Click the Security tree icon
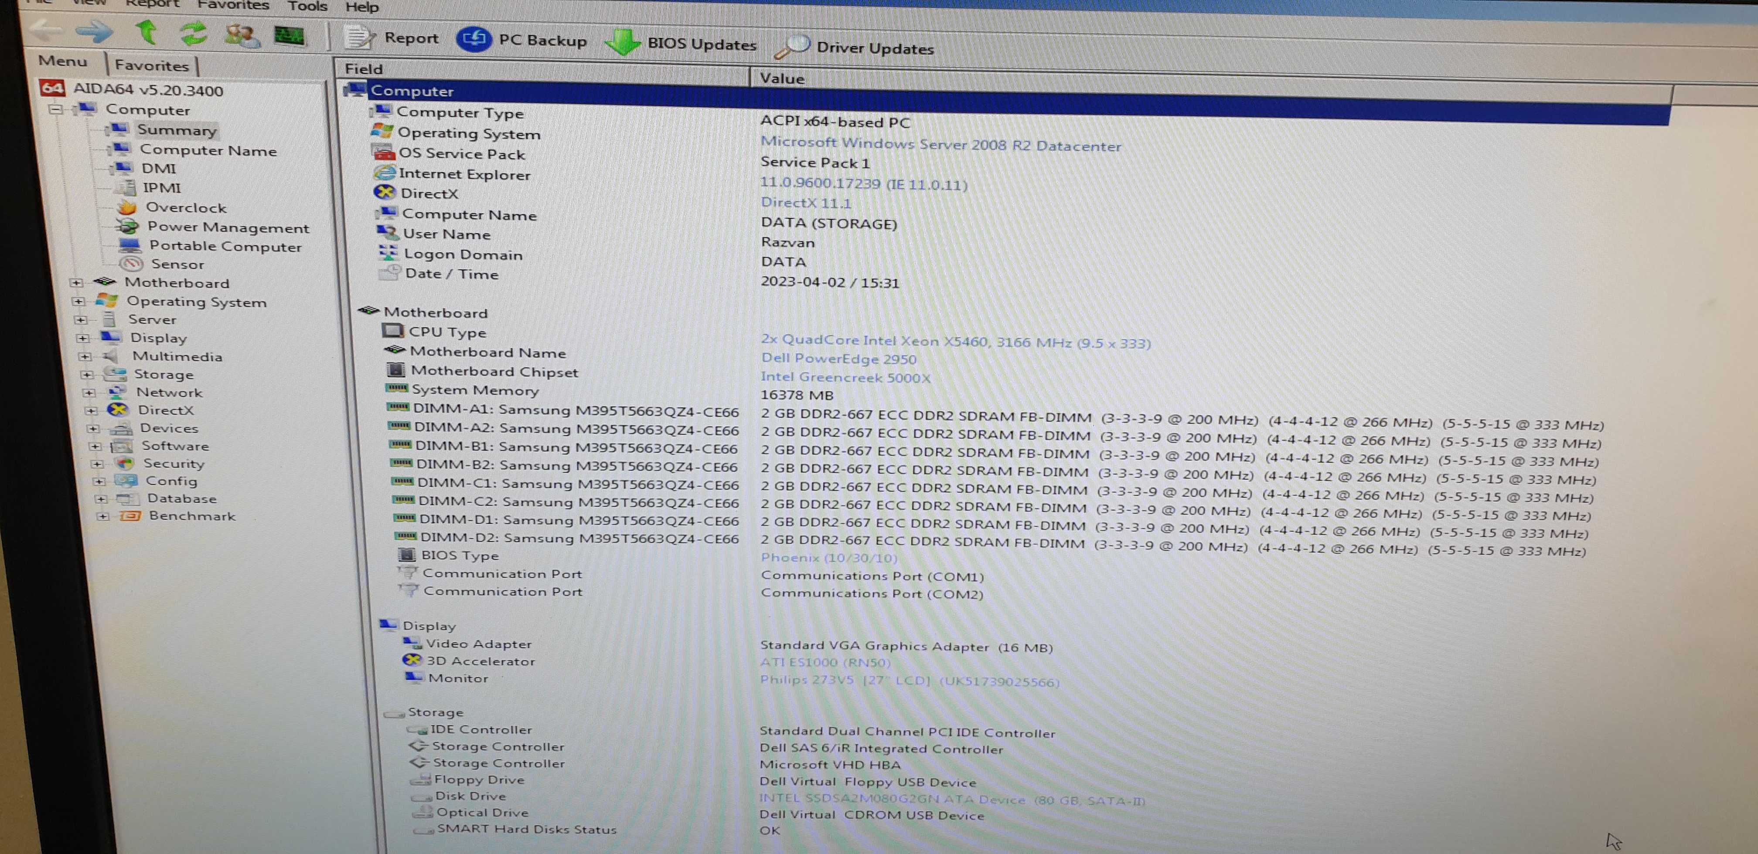The height and width of the screenshot is (854, 1758). 124,463
